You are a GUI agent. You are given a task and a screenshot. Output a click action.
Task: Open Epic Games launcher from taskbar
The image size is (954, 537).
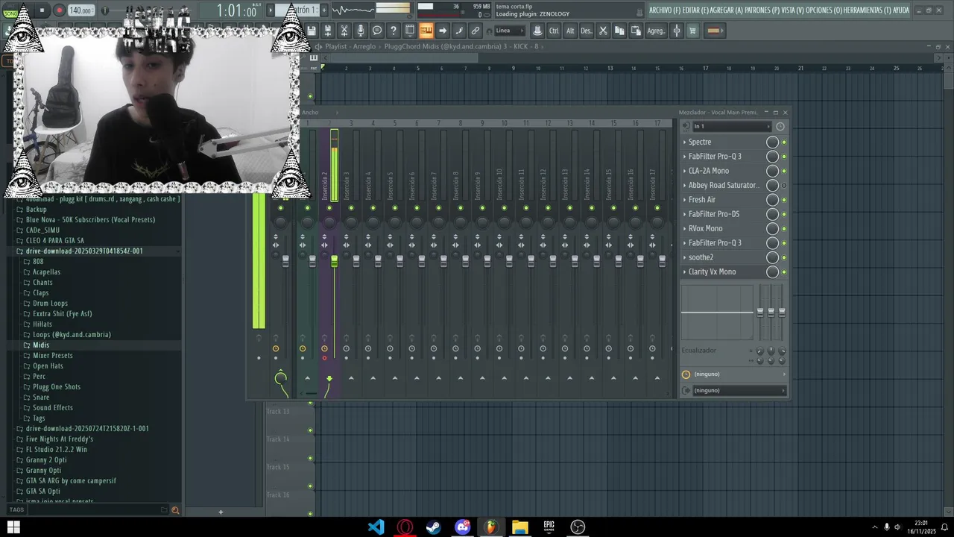click(549, 527)
